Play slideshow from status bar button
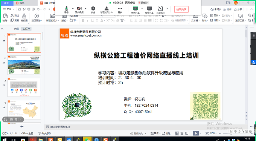This screenshot has height=141, width=256. click(196, 133)
